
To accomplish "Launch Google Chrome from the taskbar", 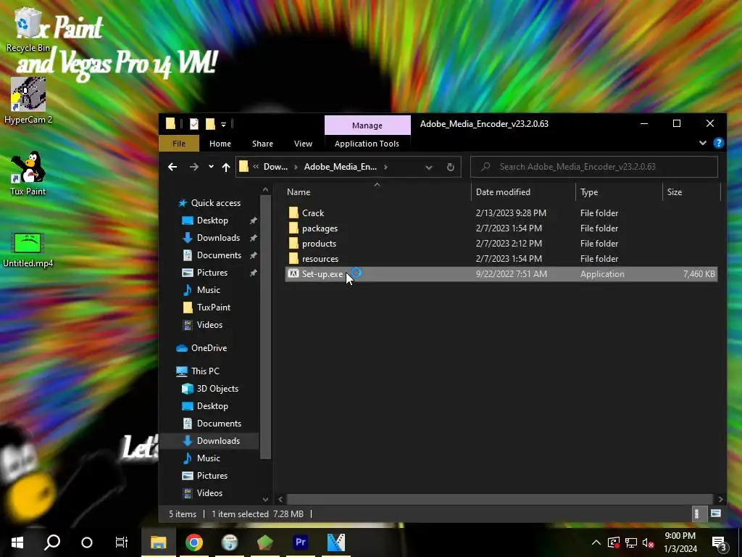I will click(x=194, y=542).
